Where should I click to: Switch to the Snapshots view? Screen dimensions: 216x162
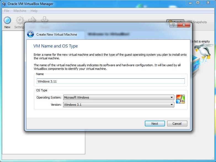tap(197, 22)
